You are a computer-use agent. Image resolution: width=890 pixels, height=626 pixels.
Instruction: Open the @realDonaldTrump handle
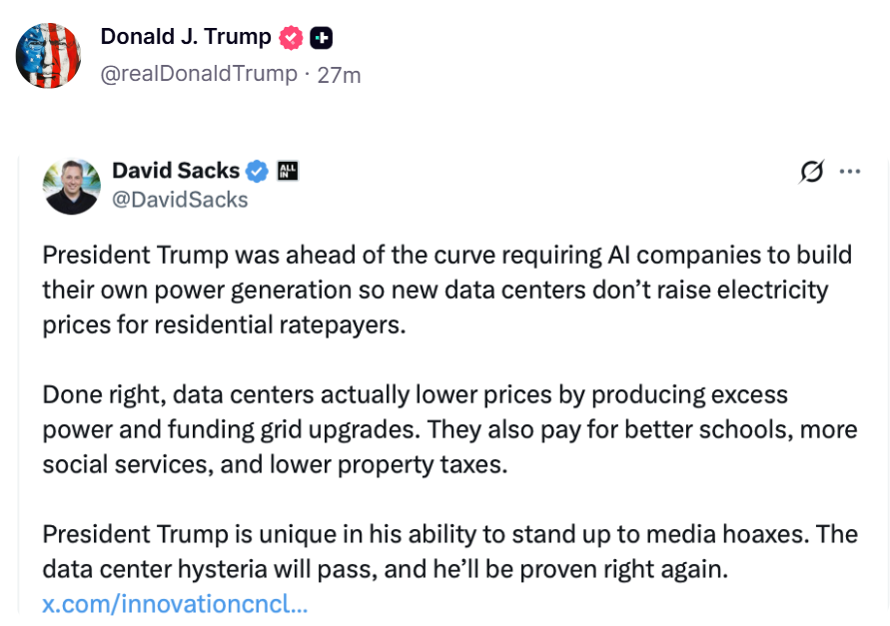tap(199, 74)
